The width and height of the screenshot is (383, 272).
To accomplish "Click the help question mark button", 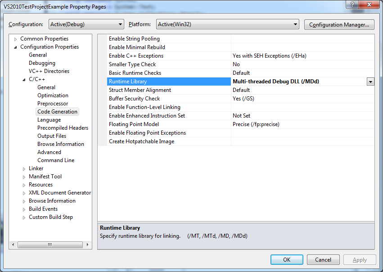I will [x=352, y=5].
